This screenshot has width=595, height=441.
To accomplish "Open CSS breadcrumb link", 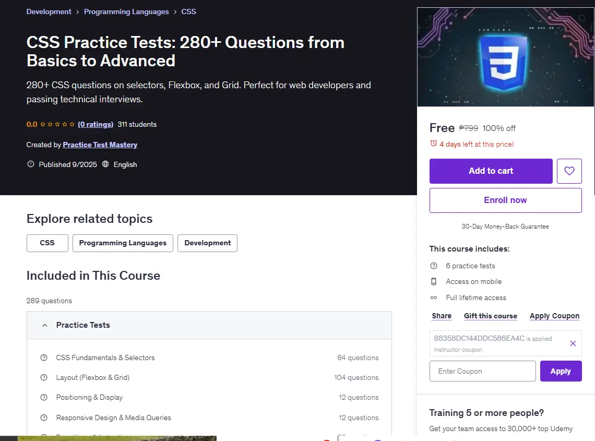I will point(188,12).
